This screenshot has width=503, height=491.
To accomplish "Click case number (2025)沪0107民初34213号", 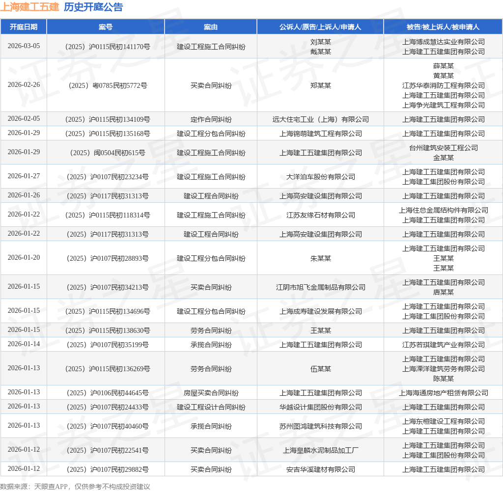I will tap(108, 287).
